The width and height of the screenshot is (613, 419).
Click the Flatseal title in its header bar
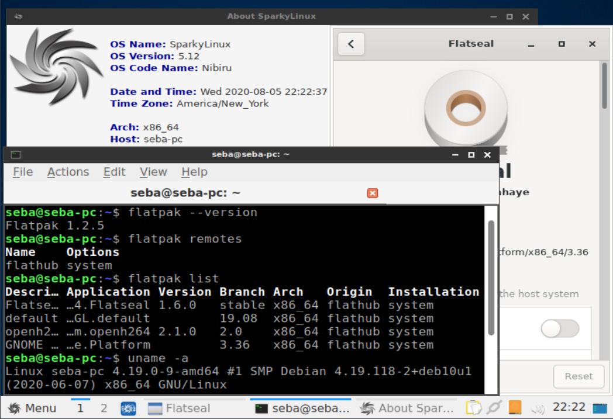471,43
